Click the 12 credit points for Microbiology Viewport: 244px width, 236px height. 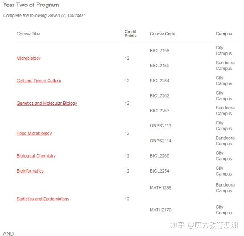tap(127, 58)
